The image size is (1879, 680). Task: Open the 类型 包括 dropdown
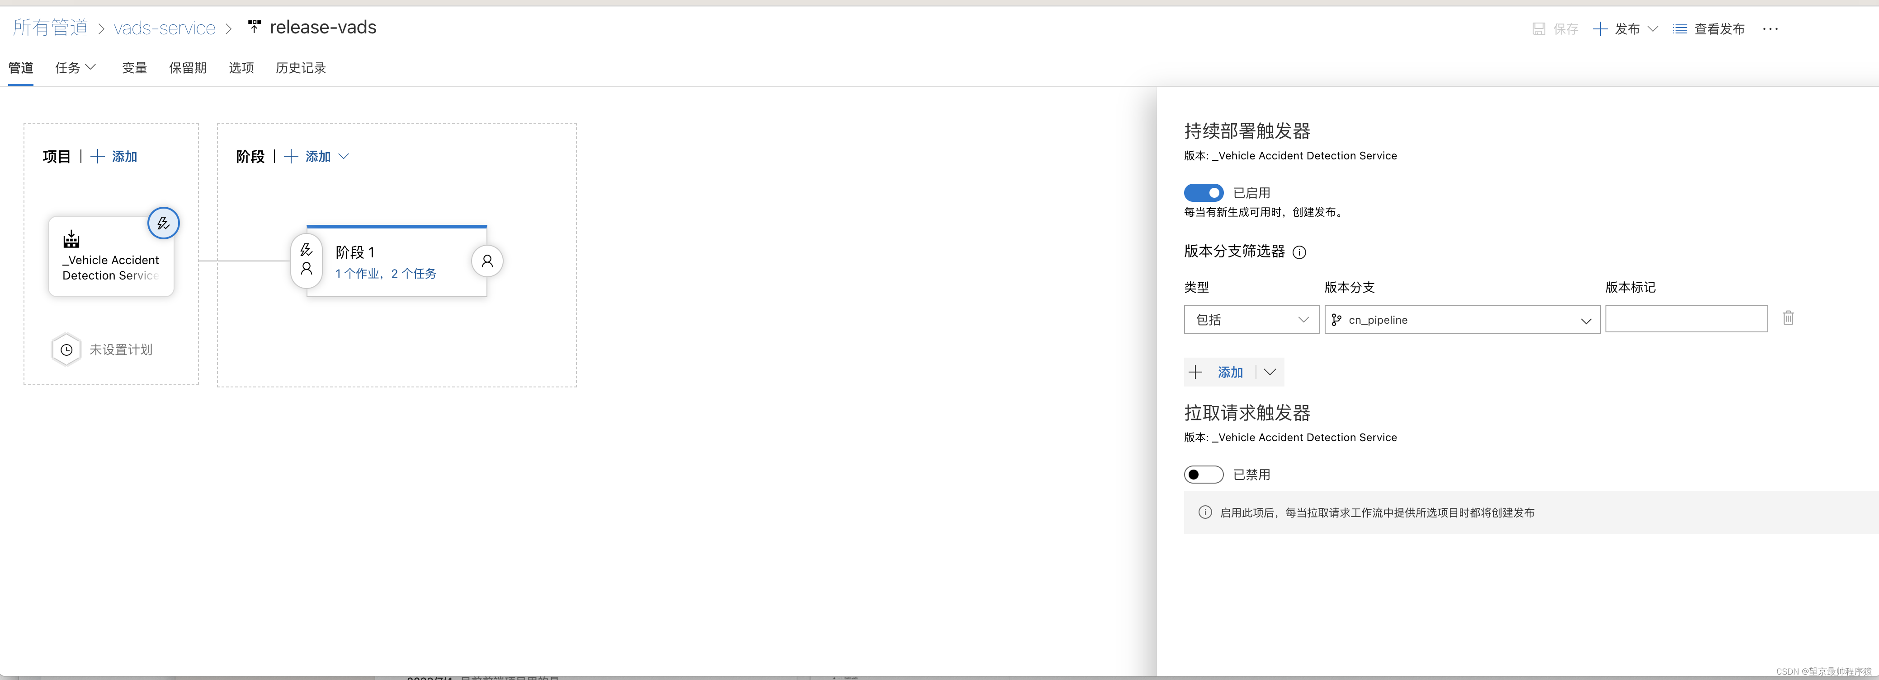pos(1251,320)
